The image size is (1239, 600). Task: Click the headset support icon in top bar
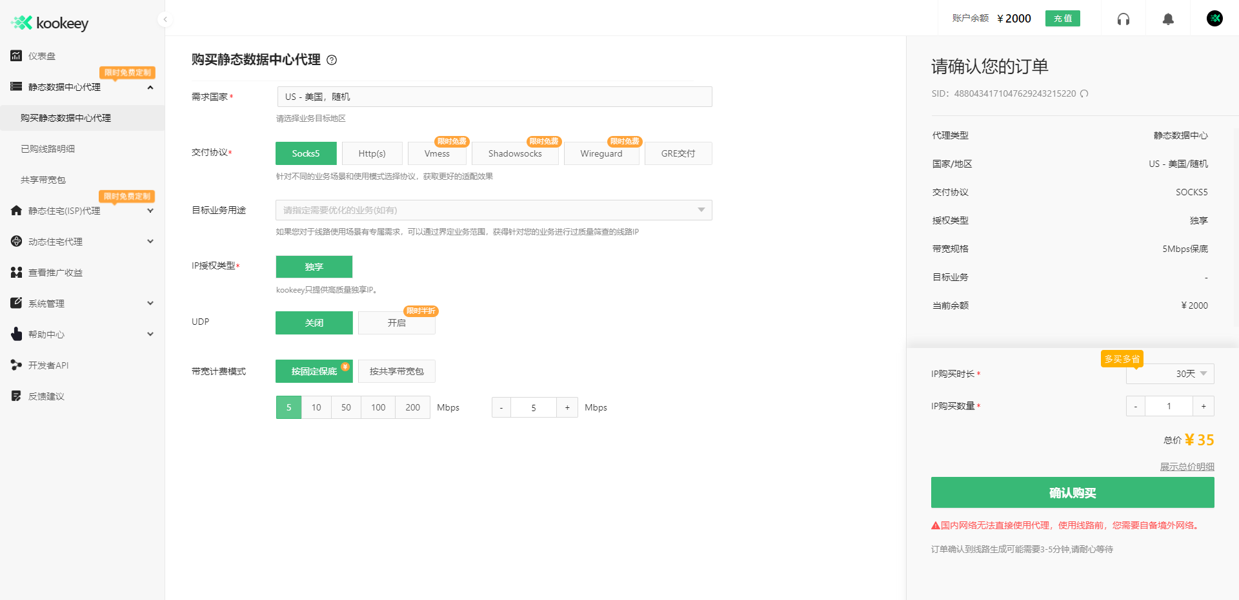coord(1123,19)
